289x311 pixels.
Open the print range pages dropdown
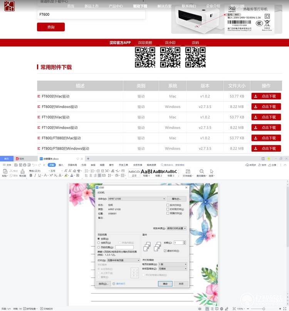(x=123, y=260)
